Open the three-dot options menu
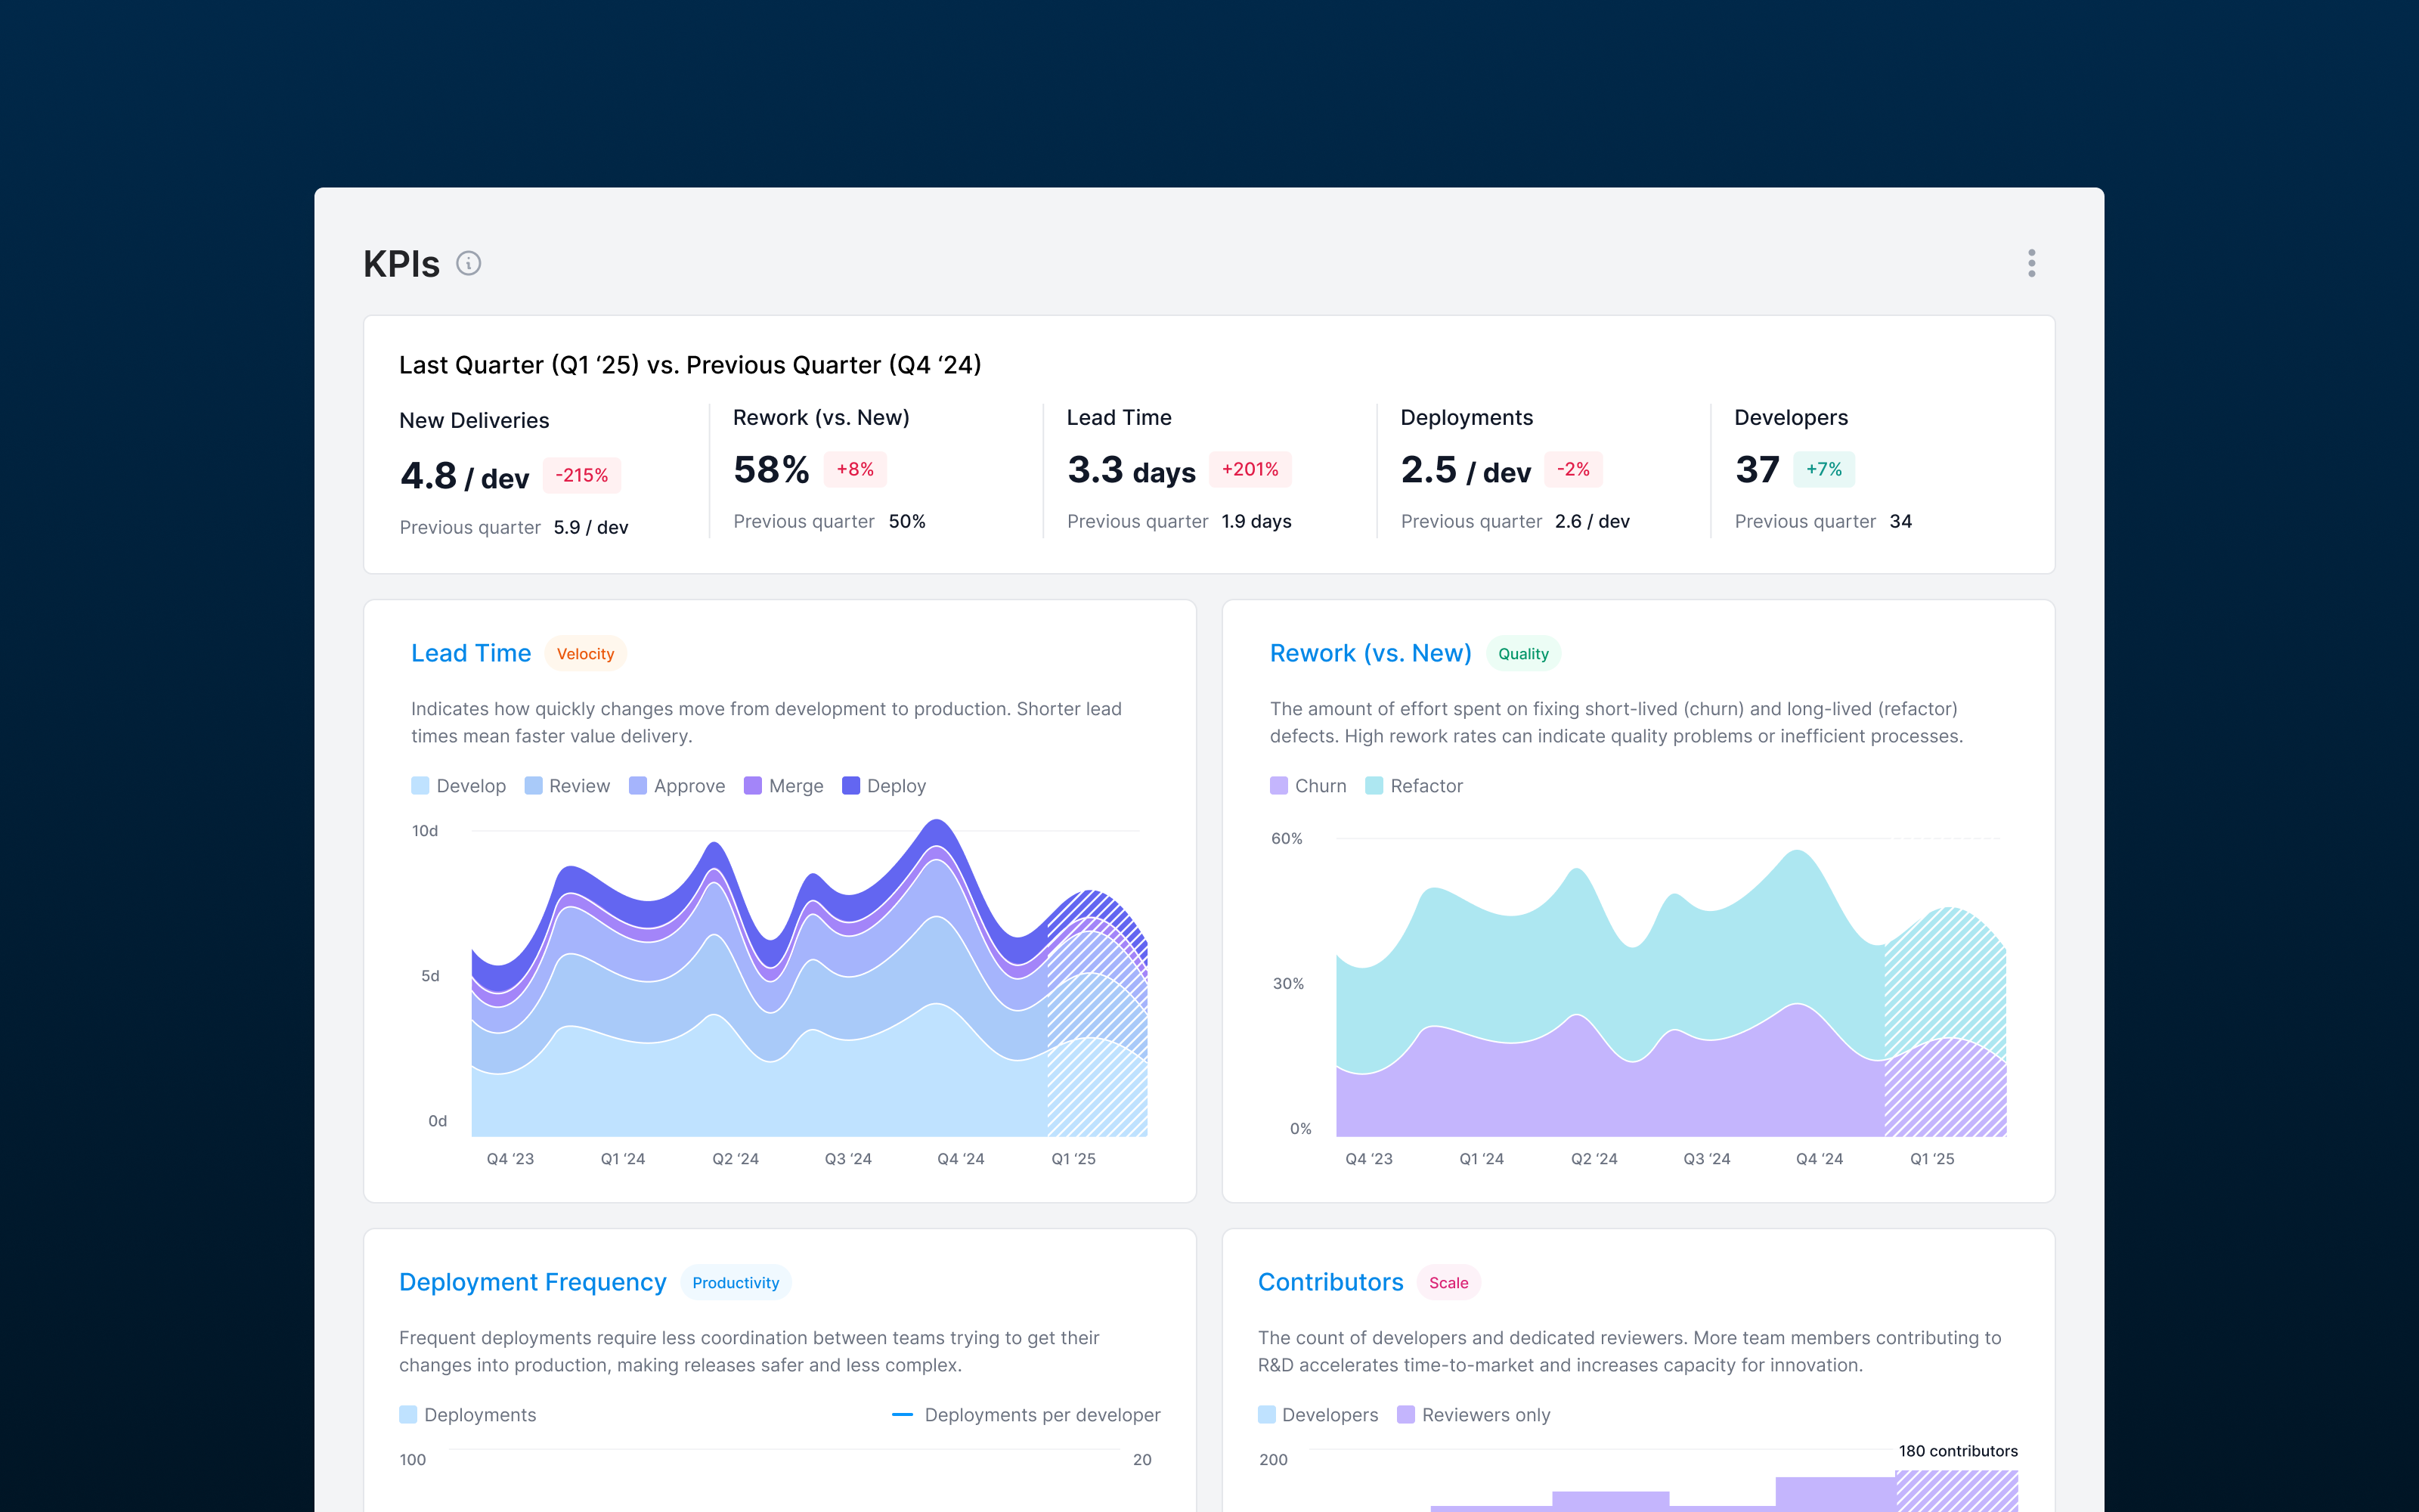The image size is (2419, 1512). coord(2030,263)
